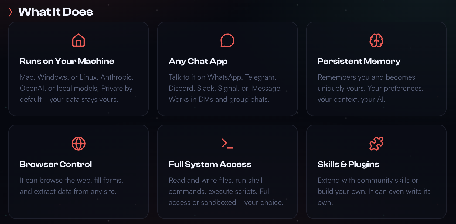Open the Persistent Memory heading
Image resolution: width=456 pixels, height=224 pixels.
(x=359, y=61)
